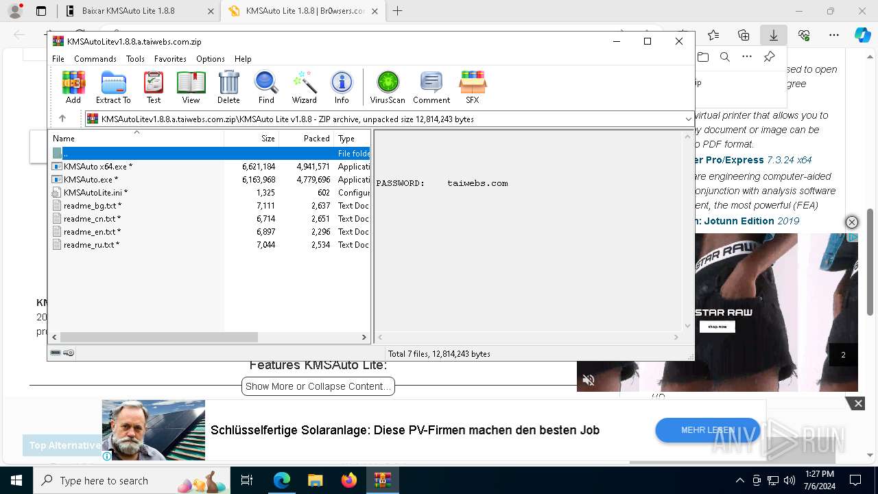The width and height of the screenshot is (878, 494).
Task: Open a new browser tab
Action: (397, 11)
